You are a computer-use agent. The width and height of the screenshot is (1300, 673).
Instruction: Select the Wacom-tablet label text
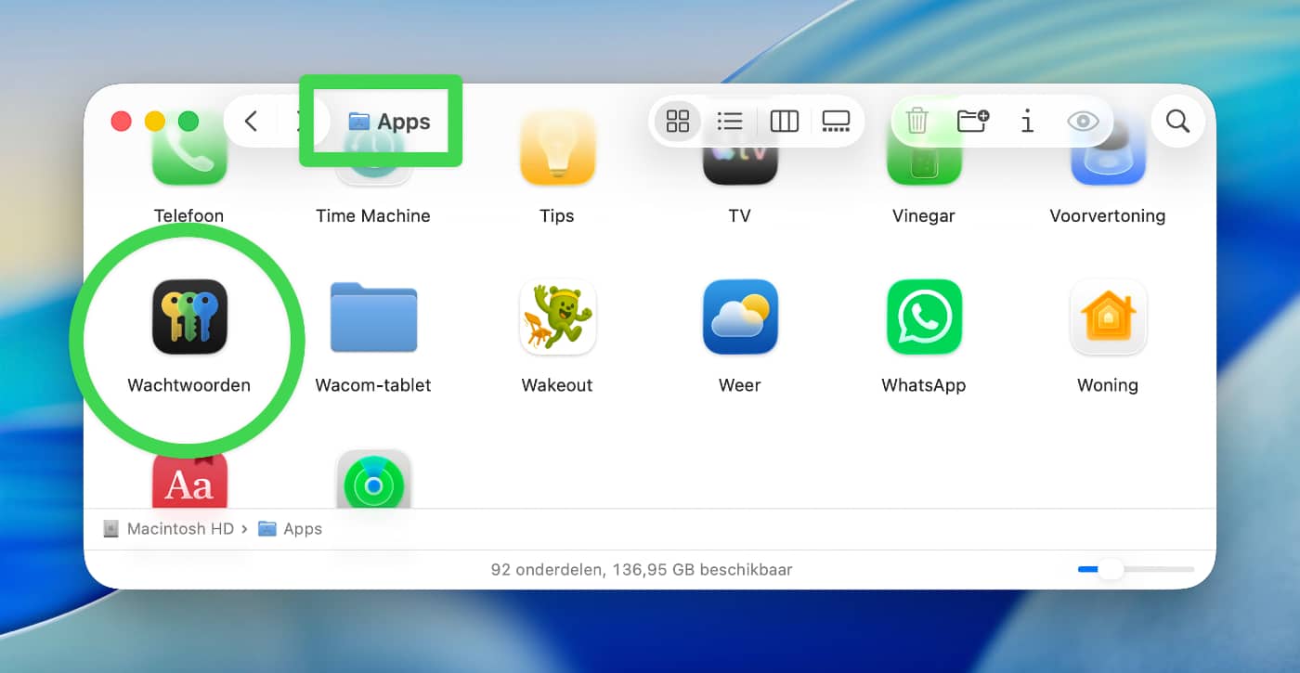(x=373, y=385)
